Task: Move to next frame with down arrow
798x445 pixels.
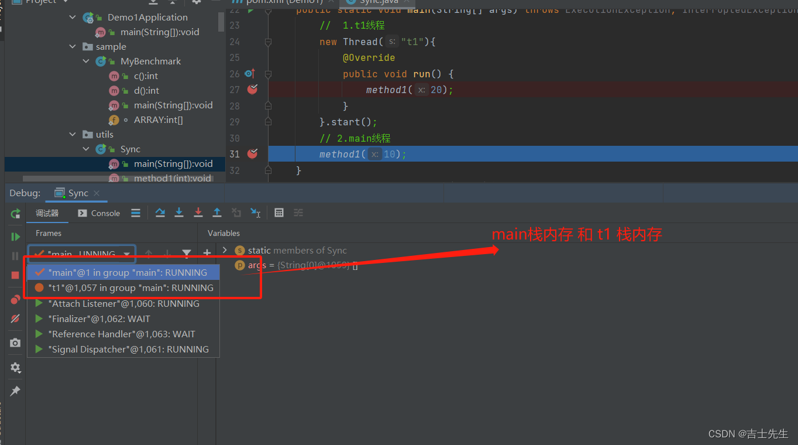Action: click(x=167, y=254)
